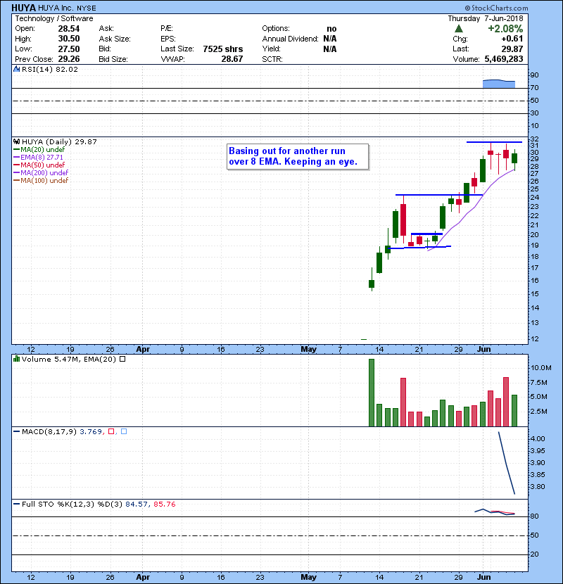Screen dimensions: 563x584
Task: Click the red dash before MA(50) undef
Action: click(x=16, y=165)
